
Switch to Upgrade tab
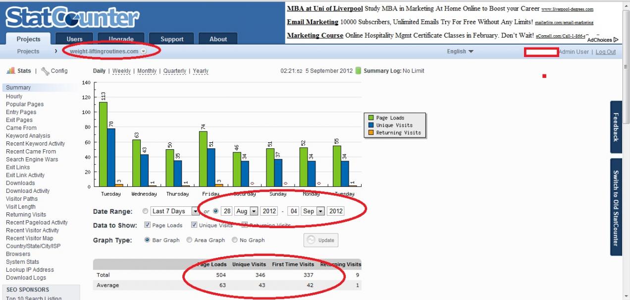pos(121,39)
